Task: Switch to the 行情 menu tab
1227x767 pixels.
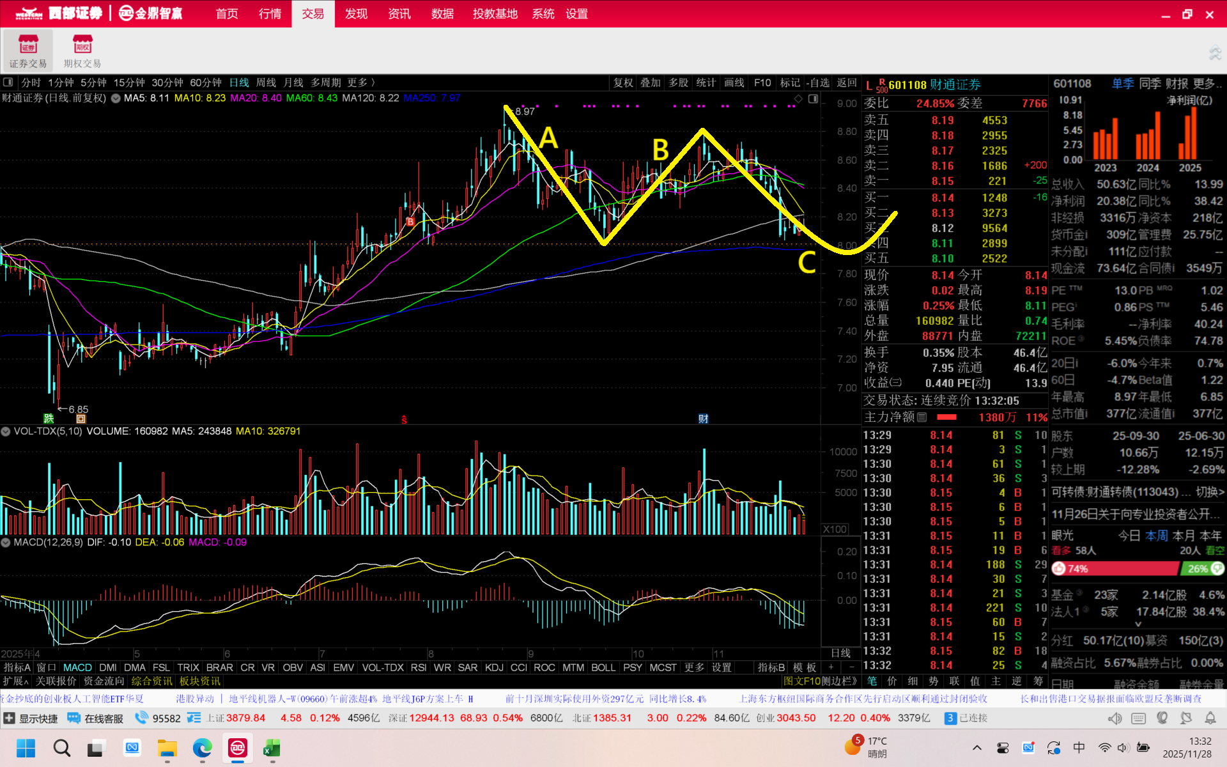Action: (x=270, y=14)
